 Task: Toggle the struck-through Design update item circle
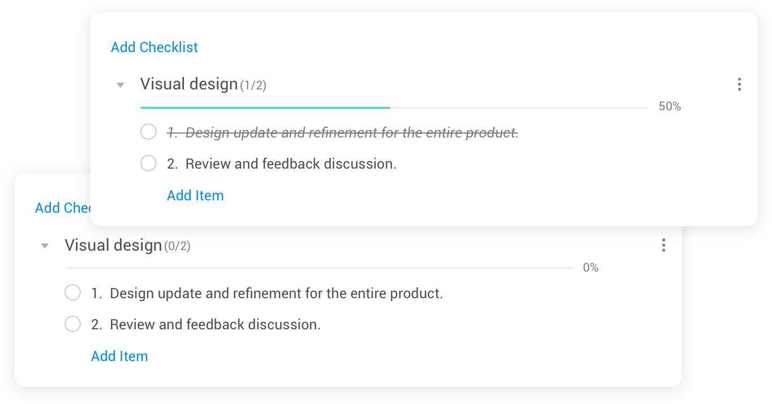[148, 132]
